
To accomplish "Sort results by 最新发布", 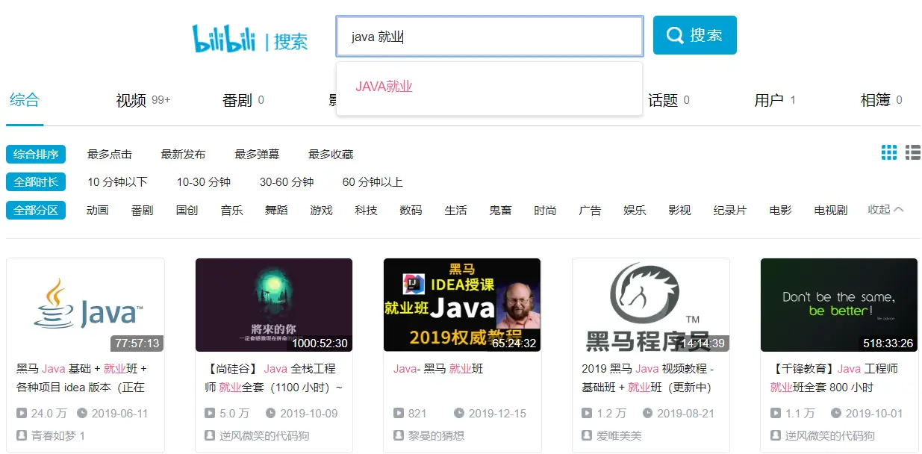I will (x=183, y=155).
